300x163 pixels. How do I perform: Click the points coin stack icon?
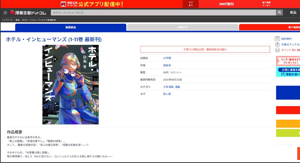pyautogui.click(x=277, y=50)
